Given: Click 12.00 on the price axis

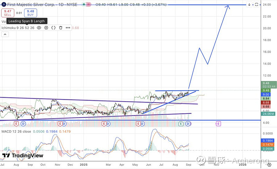Looking at the screenshot, I should tap(267, 75).
